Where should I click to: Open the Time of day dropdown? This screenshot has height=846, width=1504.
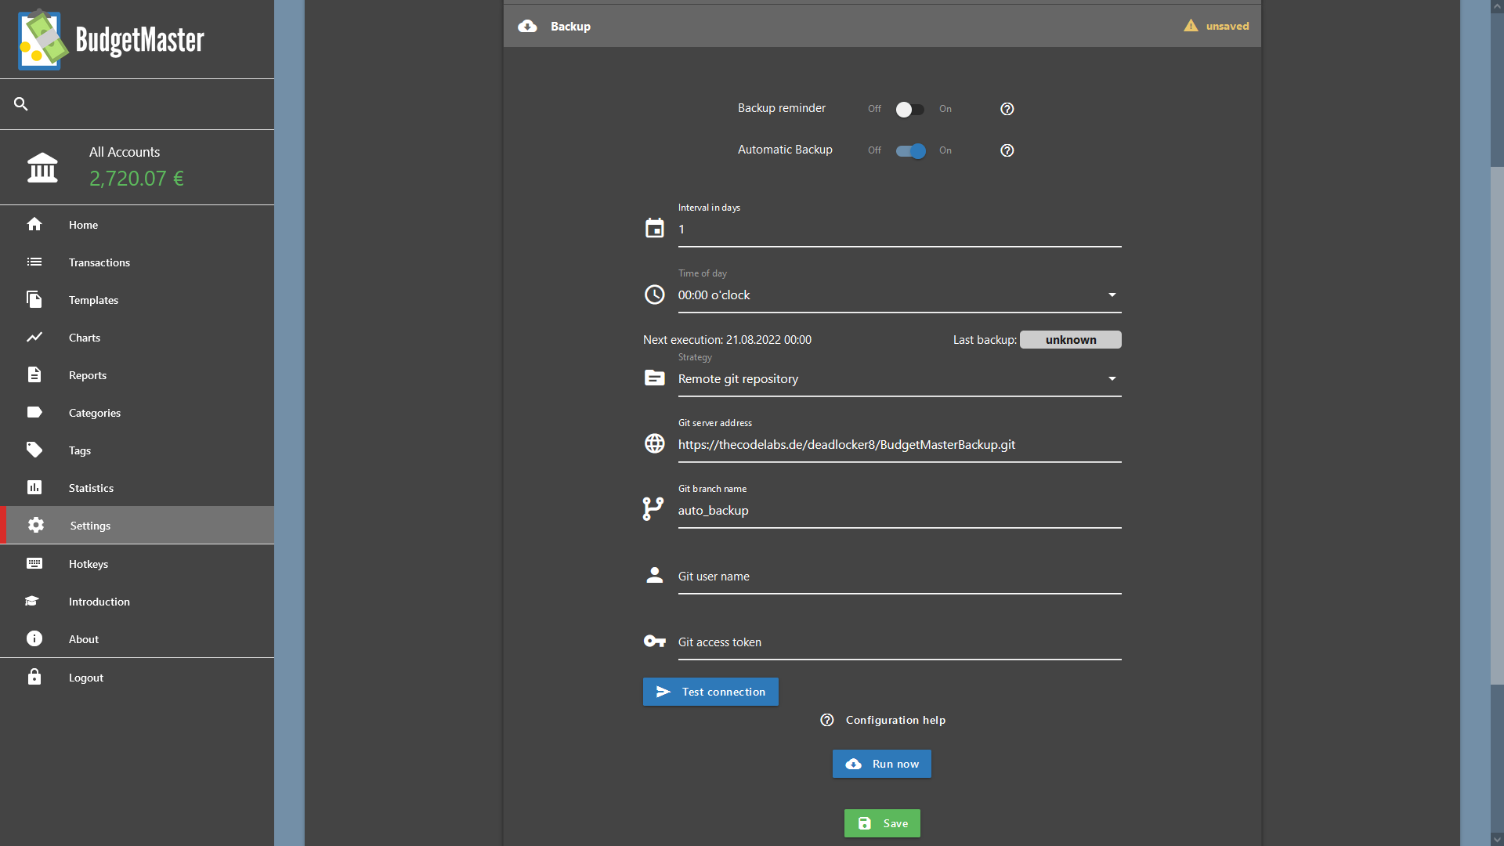(x=900, y=295)
